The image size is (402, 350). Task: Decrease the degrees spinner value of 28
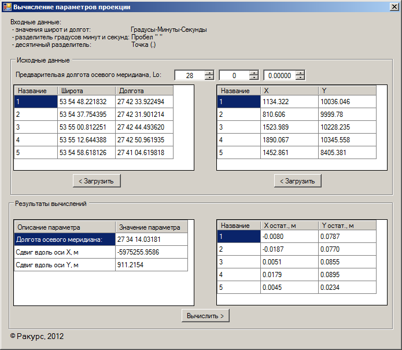click(209, 78)
